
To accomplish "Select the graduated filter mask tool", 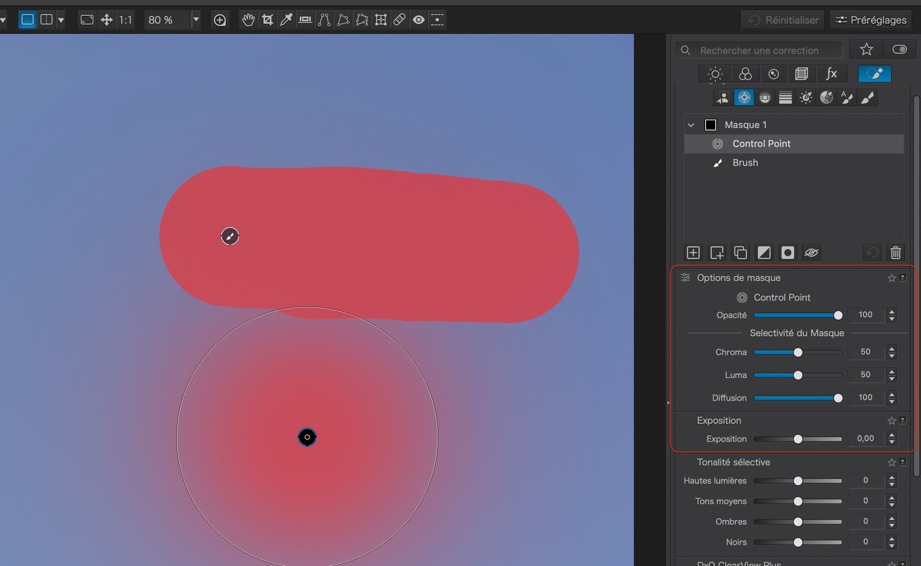I will coord(785,98).
